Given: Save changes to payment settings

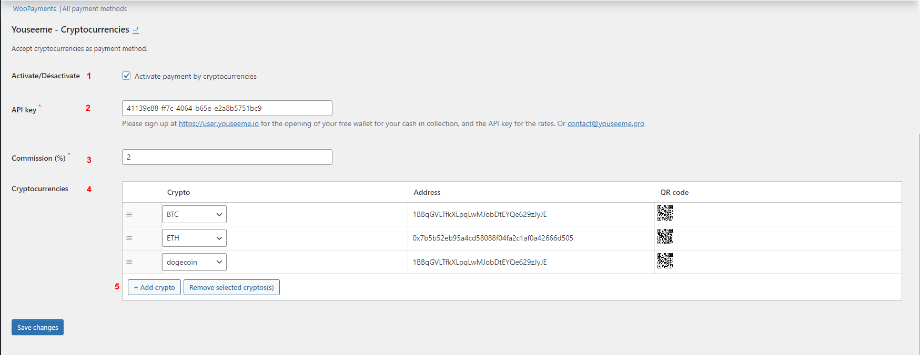Looking at the screenshot, I should coord(37,327).
